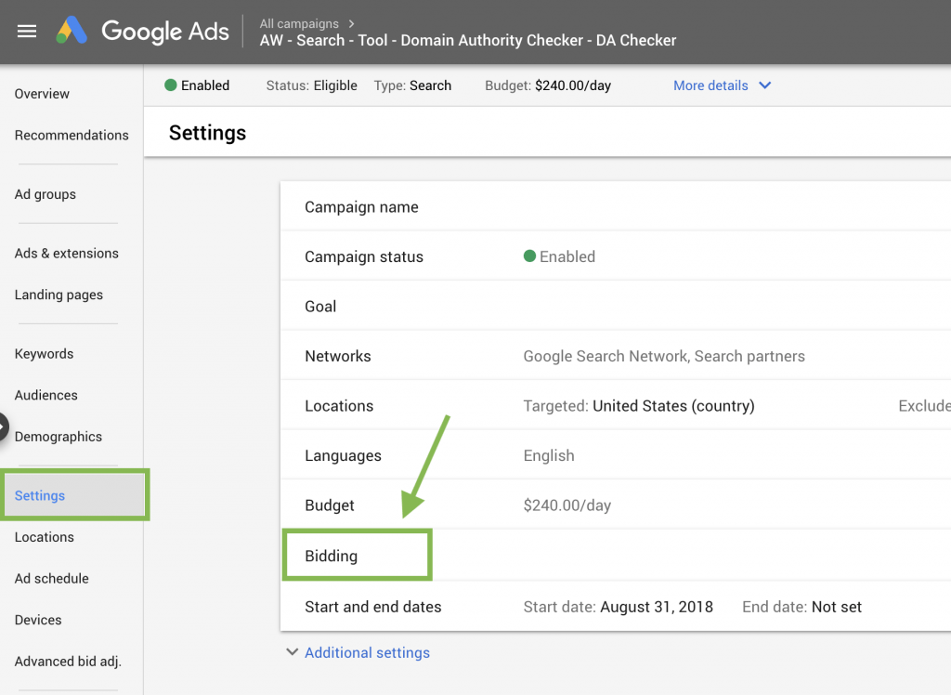Viewport: 951px width, 695px height.
Task: Open Devices in the sidebar
Action: (38, 620)
